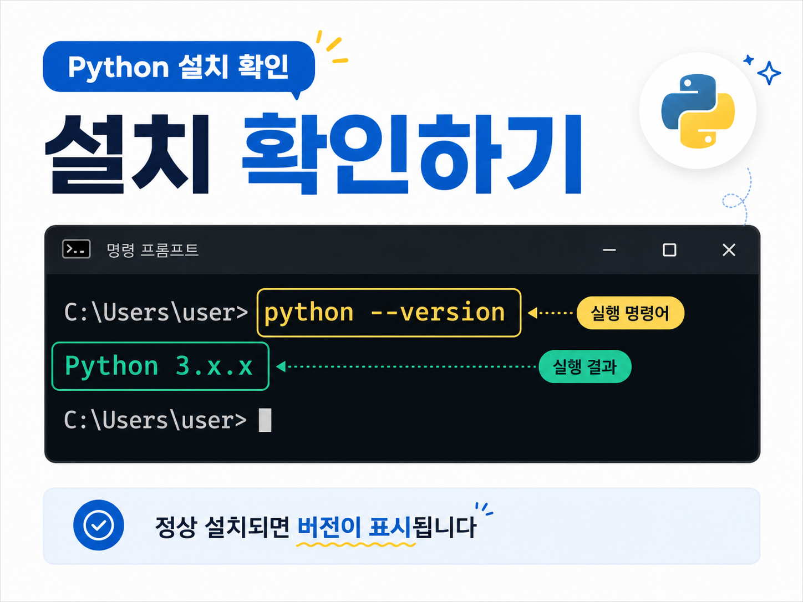Click the first 'C:\Users\user>' prompt
Screen dimensions: 803x602
[156, 313]
